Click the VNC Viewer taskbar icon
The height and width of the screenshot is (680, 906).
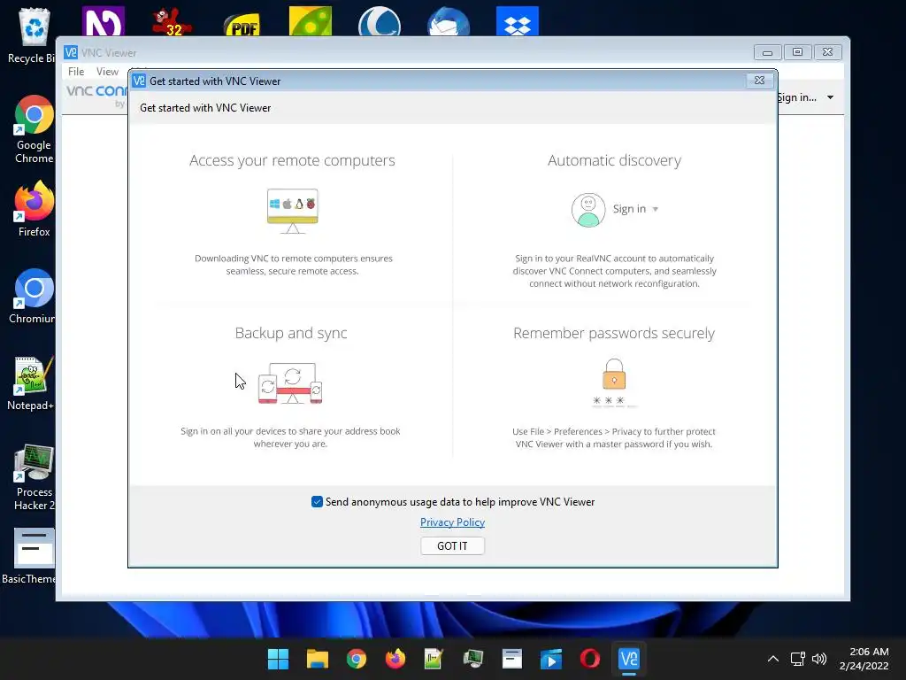click(629, 659)
